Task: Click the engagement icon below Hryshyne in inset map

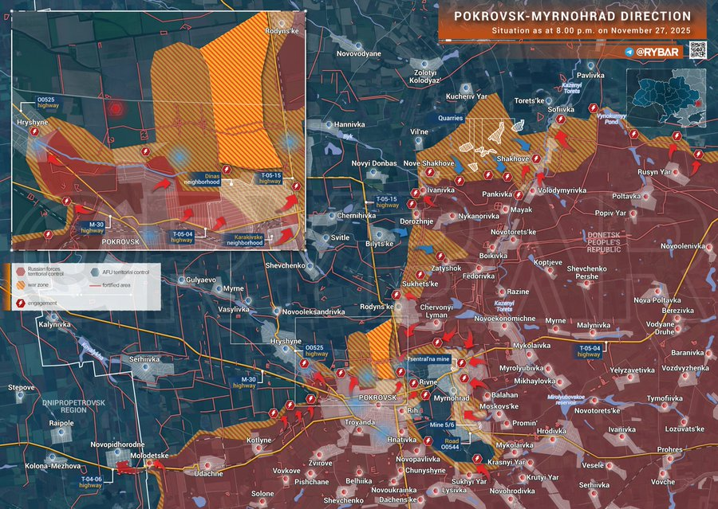Action: [34, 131]
